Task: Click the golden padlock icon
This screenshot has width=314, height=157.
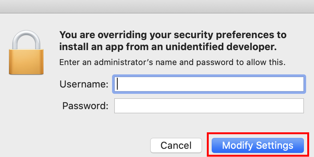Action: point(26,52)
